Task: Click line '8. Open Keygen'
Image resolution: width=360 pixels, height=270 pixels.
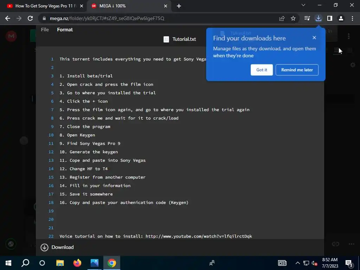Action: click(77, 135)
